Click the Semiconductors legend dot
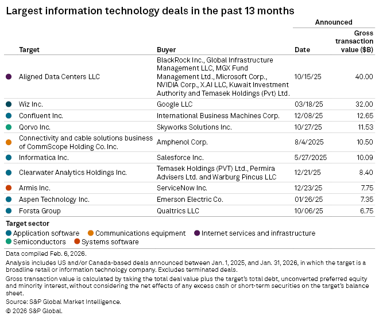Image resolution: width=379 pixels, height=320 pixels. 9,242
